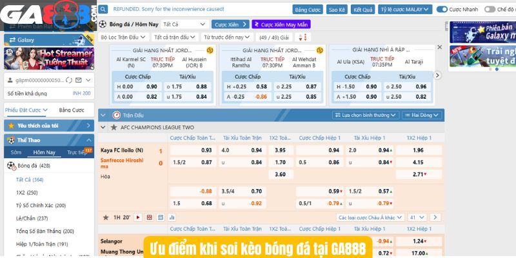Play live stream for Kaya FC match
This screenshot has height=258, width=516.
[x=138, y=217]
